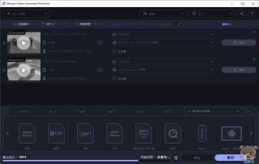Screen dimensions: 259x164
Task: Switch to the Custom (自訂) format tab
Action: tap(169, 112)
